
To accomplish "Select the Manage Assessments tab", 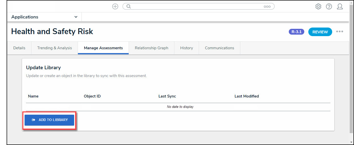I will (x=103, y=48).
